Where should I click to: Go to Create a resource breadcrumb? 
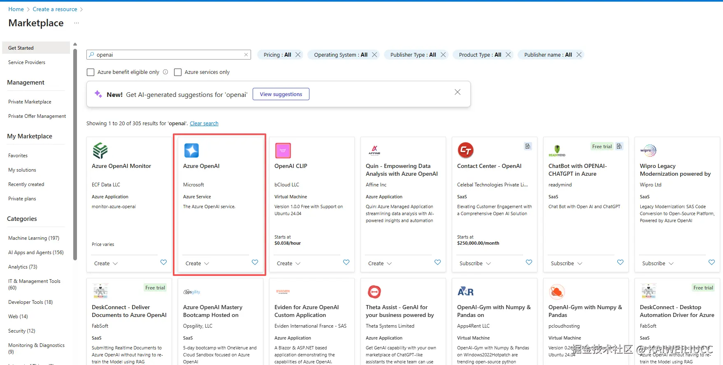pyautogui.click(x=55, y=9)
